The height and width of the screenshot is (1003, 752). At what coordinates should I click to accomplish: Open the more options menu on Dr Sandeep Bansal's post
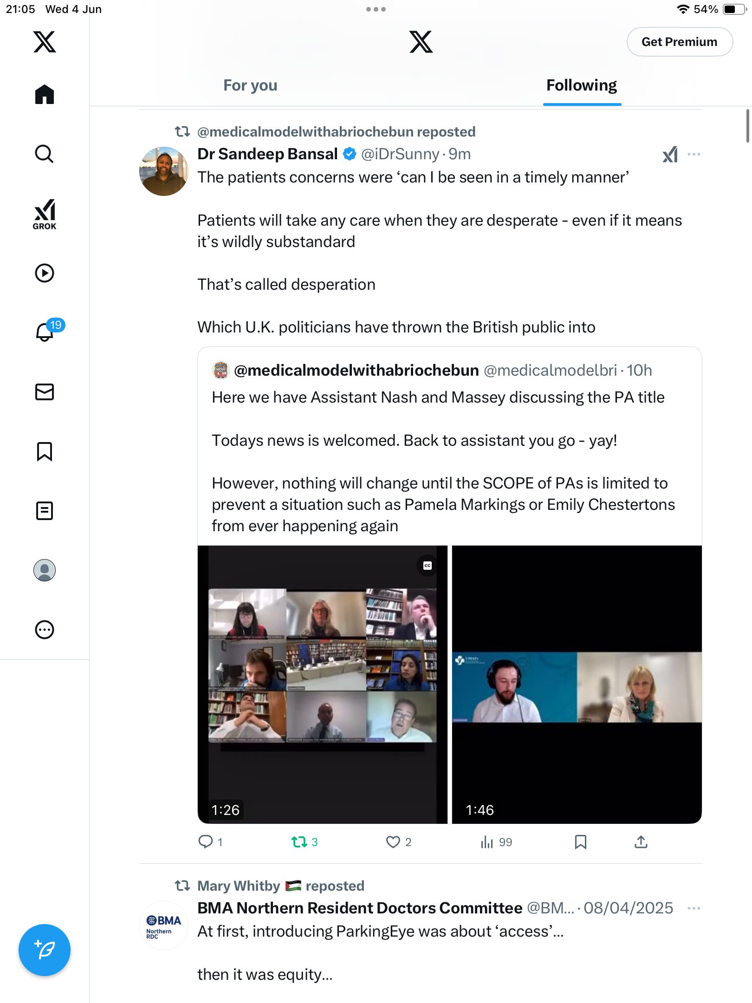pyautogui.click(x=694, y=154)
